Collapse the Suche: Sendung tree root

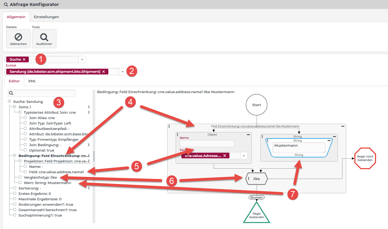coord(10,102)
